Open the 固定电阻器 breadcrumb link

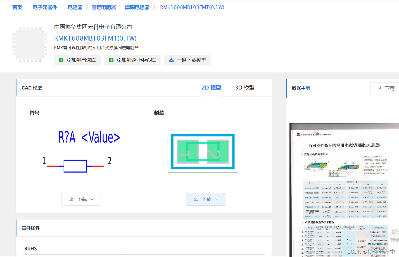104,7
